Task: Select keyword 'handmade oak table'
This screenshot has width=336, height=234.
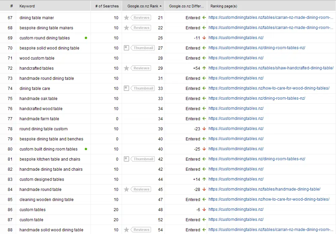Action: [x=38, y=99]
